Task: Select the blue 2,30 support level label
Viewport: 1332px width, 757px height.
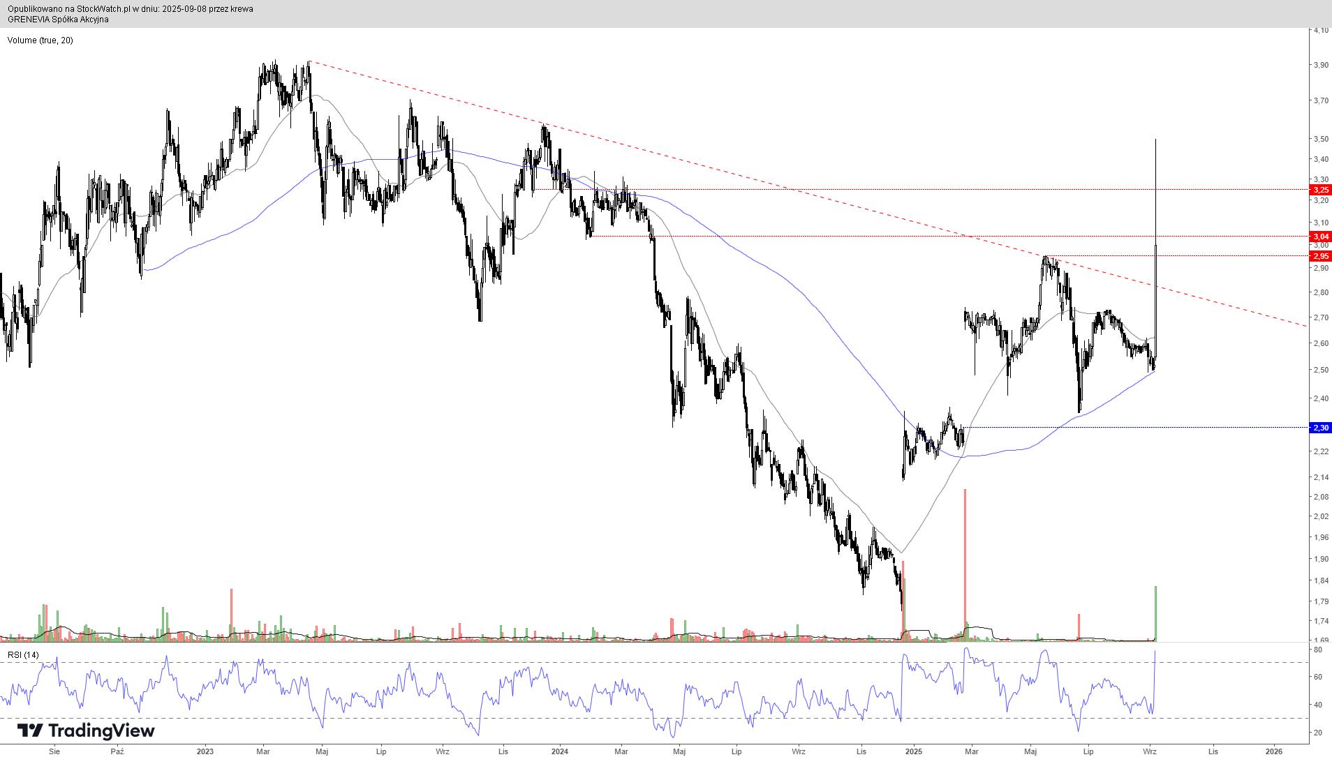Action: [1320, 428]
